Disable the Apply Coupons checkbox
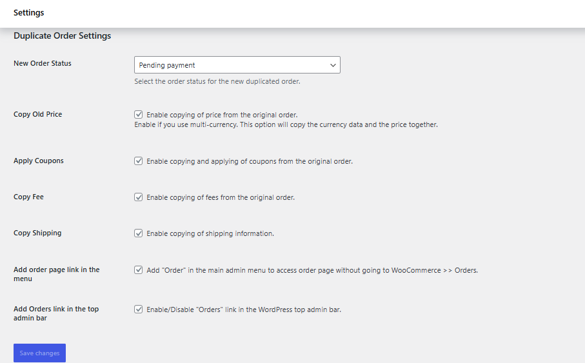 [138, 161]
